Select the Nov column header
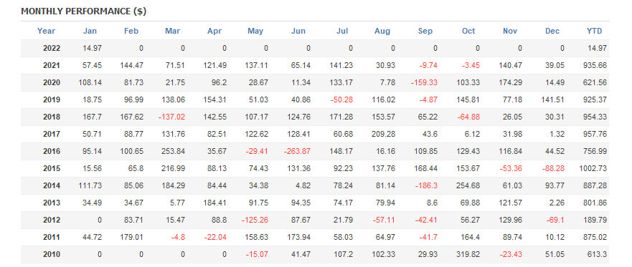This screenshot has height=267, width=632. pos(510,31)
